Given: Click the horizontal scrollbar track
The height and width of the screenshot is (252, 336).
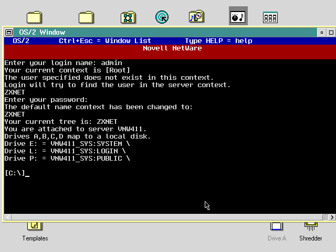Looking at the screenshot, I should tap(167, 217).
